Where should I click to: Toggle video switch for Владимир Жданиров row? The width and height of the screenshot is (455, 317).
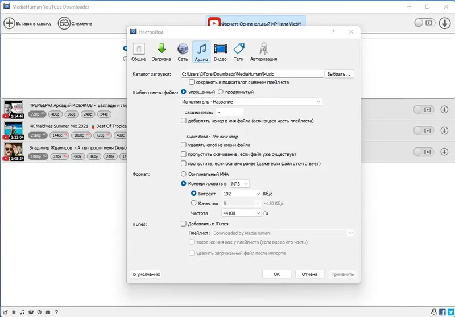(423, 152)
